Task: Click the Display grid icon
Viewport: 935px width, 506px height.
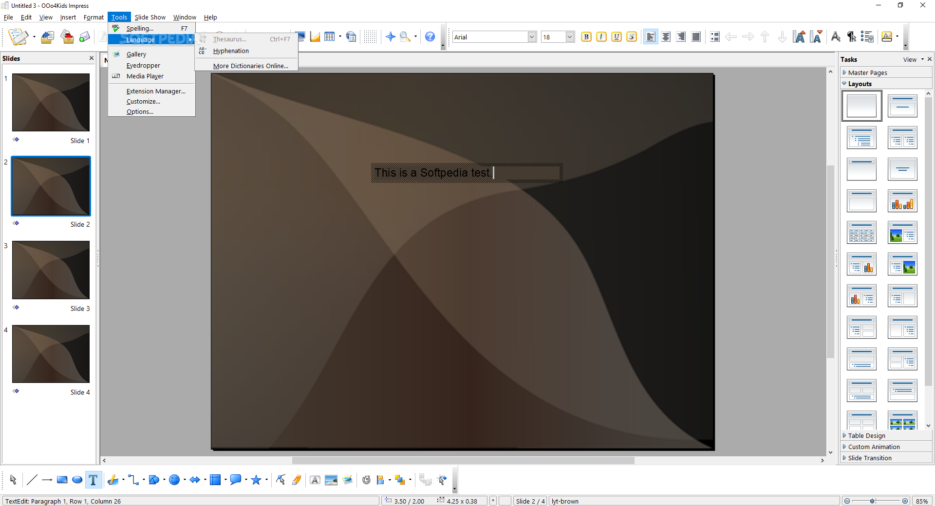Action: pos(371,37)
